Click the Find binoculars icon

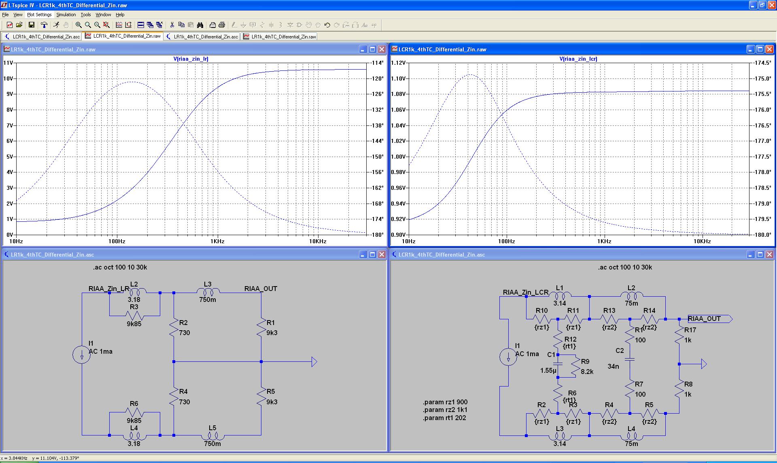click(200, 25)
